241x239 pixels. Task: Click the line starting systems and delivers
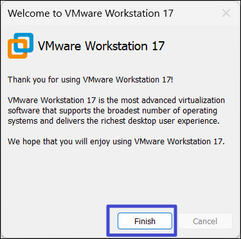[x=114, y=121]
